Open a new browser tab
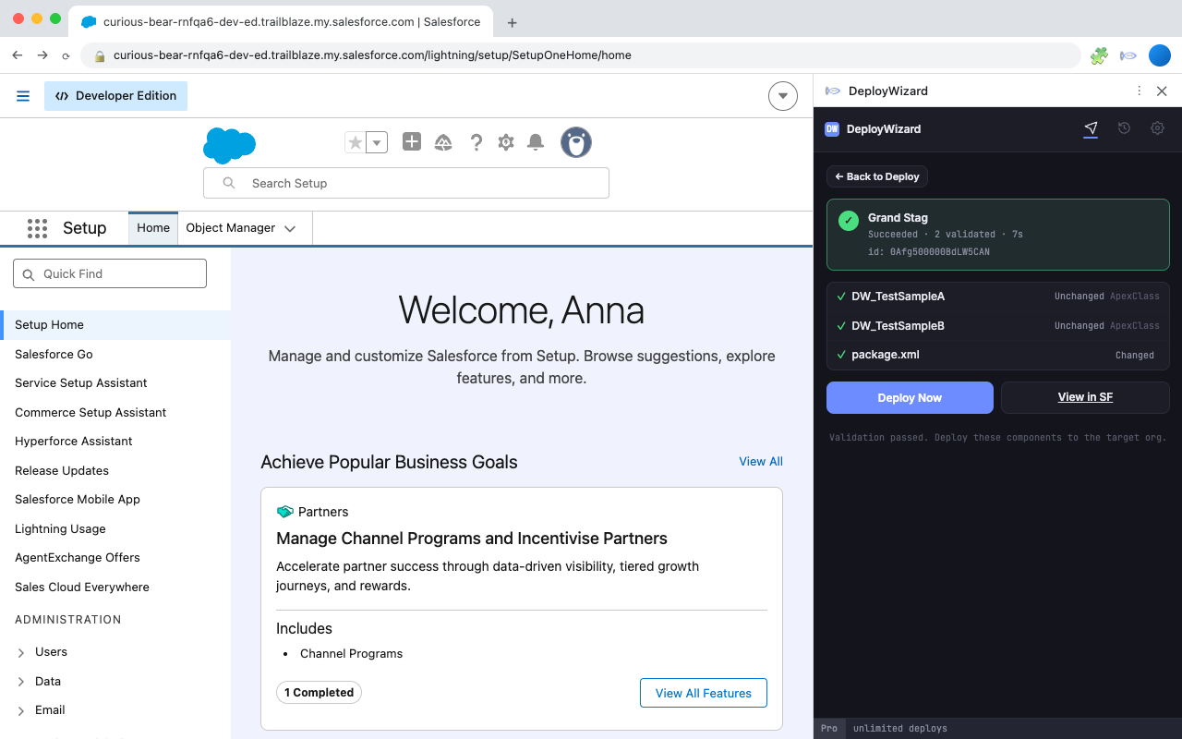This screenshot has width=1182, height=739. click(513, 22)
